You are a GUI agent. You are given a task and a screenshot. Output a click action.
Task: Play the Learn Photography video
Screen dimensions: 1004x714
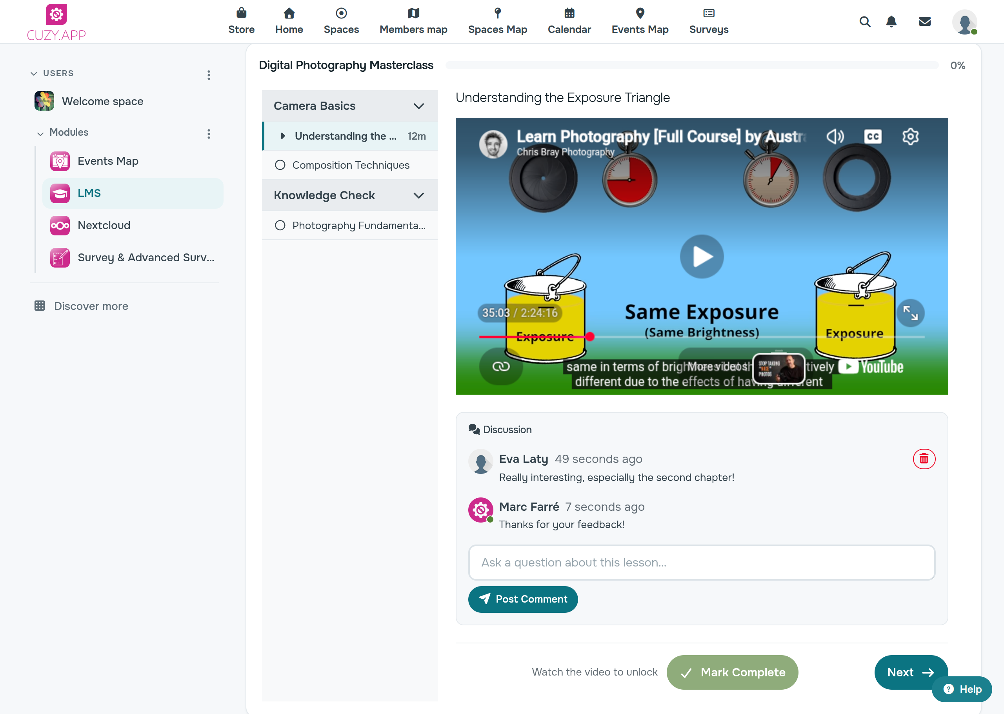tap(702, 257)
